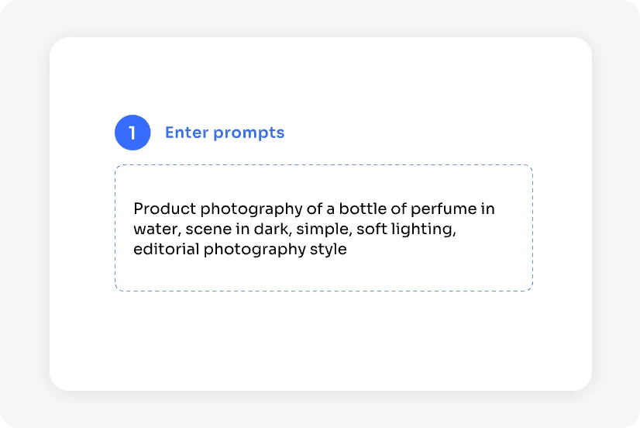Click the word "style" ending the prompt
This screenshot has width=640, height=428.
[x=326, y=250]
